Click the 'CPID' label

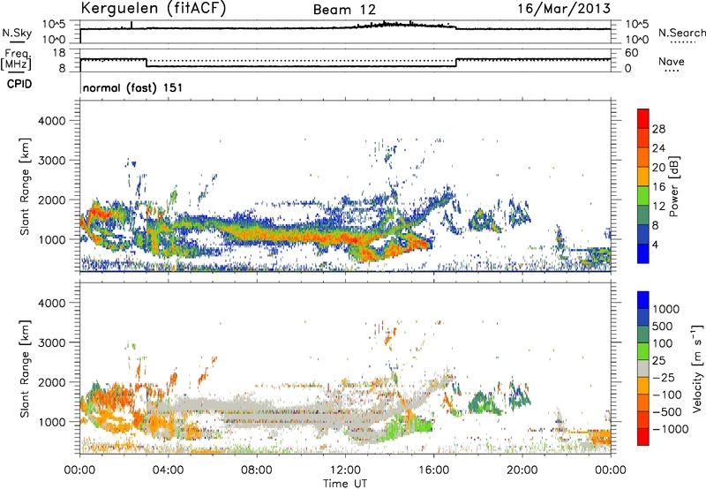click(19, 84)
